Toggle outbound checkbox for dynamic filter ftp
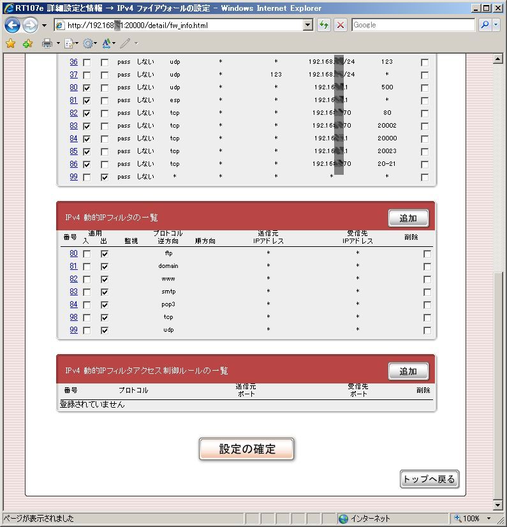 105,254
